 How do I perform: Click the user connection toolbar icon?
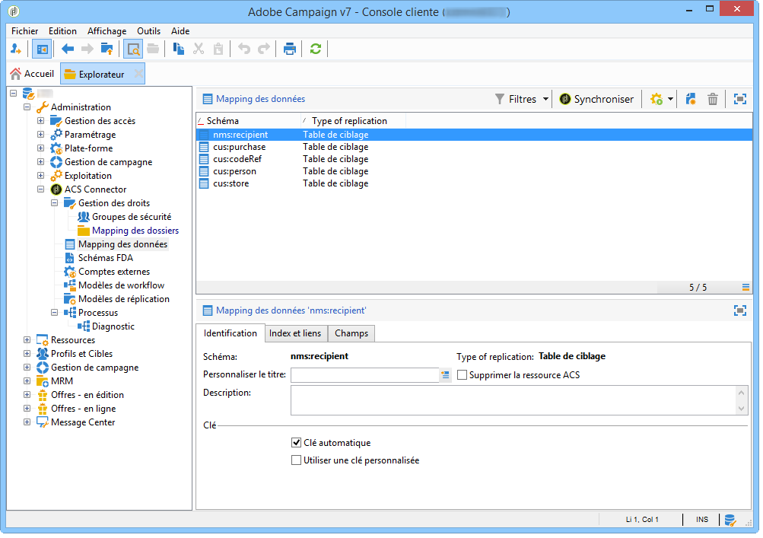pyautogui.click(x=15, y=49)
